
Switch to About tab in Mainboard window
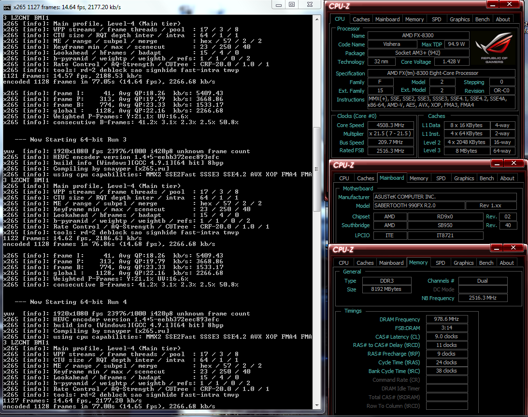507,178
